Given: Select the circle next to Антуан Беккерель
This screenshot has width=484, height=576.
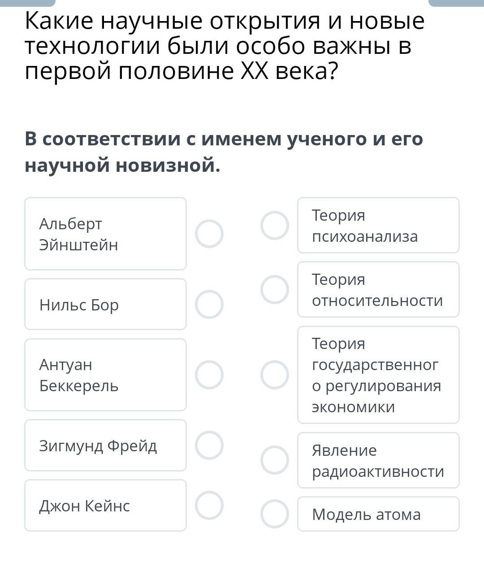Looking at the screenshot, I should pyautogui.click(x=209, y=375).
